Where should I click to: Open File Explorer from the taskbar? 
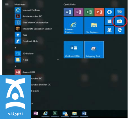tap(75, 113)
